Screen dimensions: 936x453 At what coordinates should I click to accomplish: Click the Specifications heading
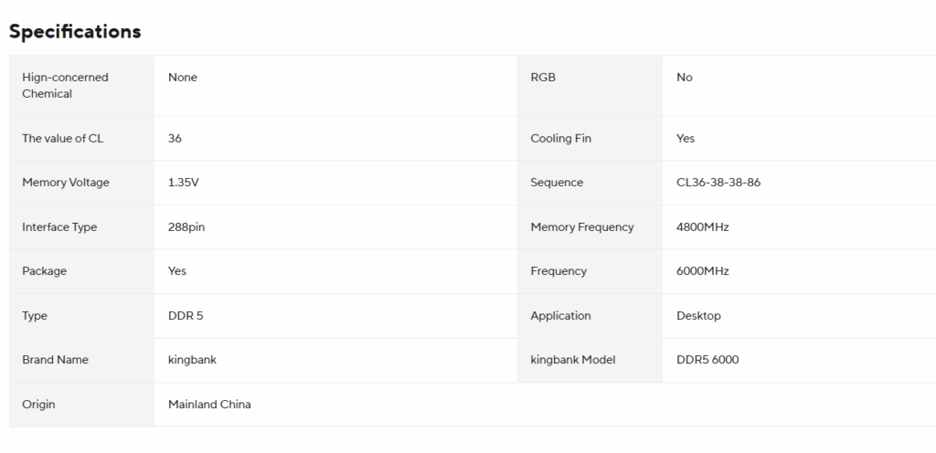75,32
